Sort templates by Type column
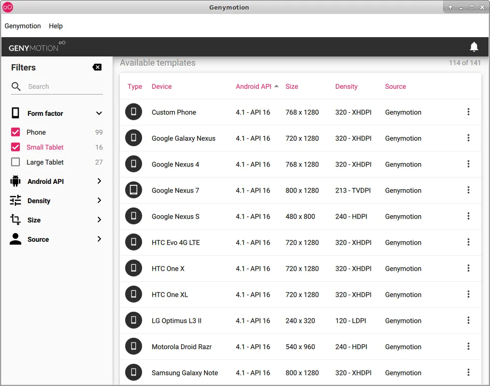The height and width of the screenshot is (386, 490). click(135, 86)
